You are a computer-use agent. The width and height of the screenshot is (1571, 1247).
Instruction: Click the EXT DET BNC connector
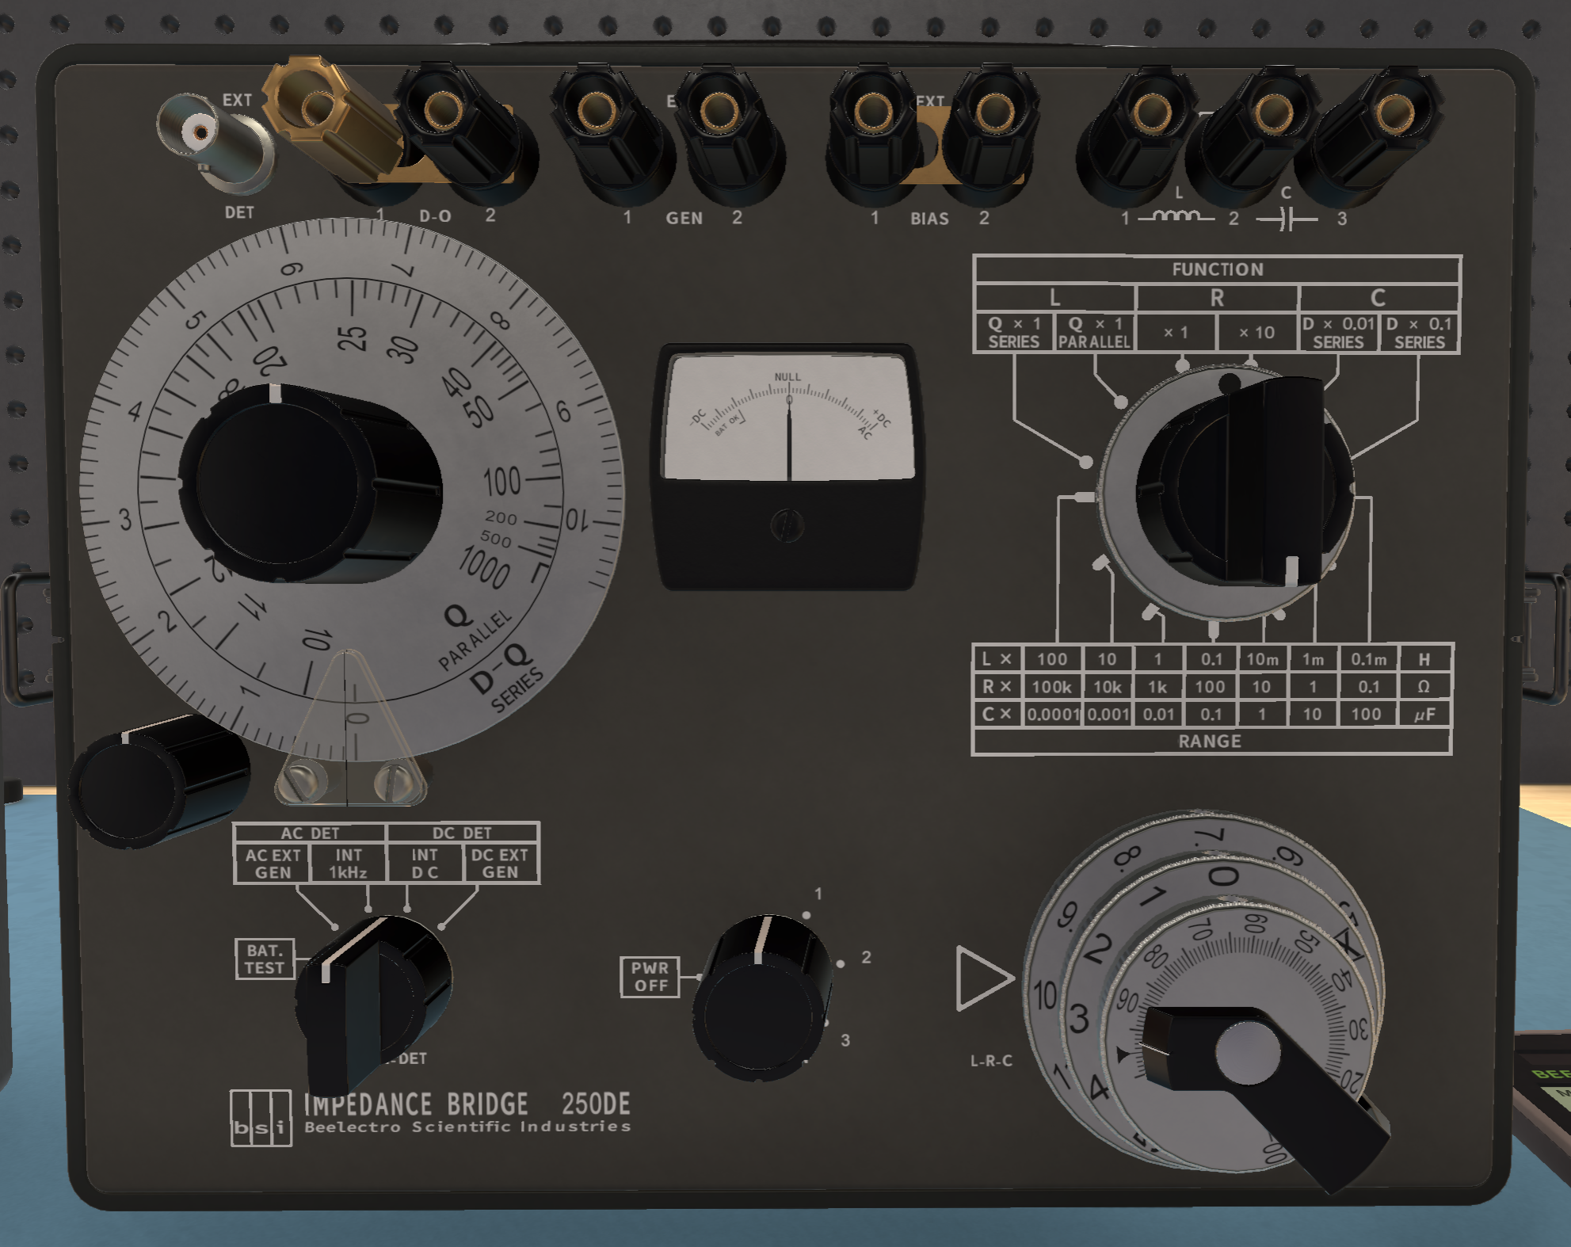[x=214, y=143]
